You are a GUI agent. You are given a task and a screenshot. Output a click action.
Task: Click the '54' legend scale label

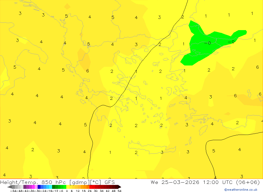pyautogui.click(x=119, y=191)
